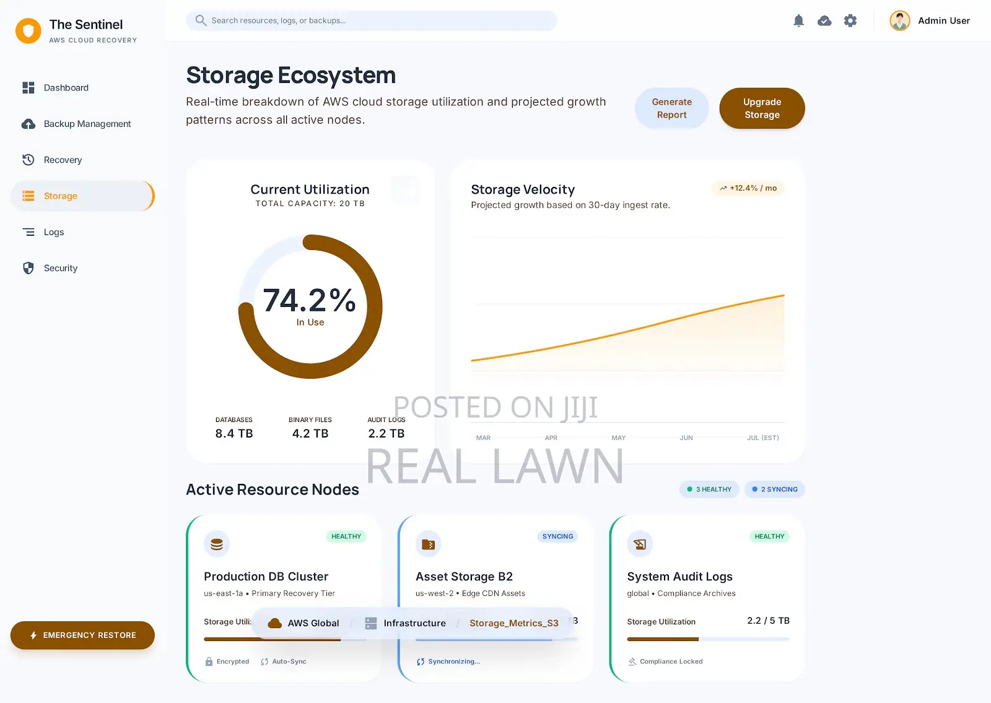Select the Storage menu item
Screen dimensions: 991x703
coord(82,196)
